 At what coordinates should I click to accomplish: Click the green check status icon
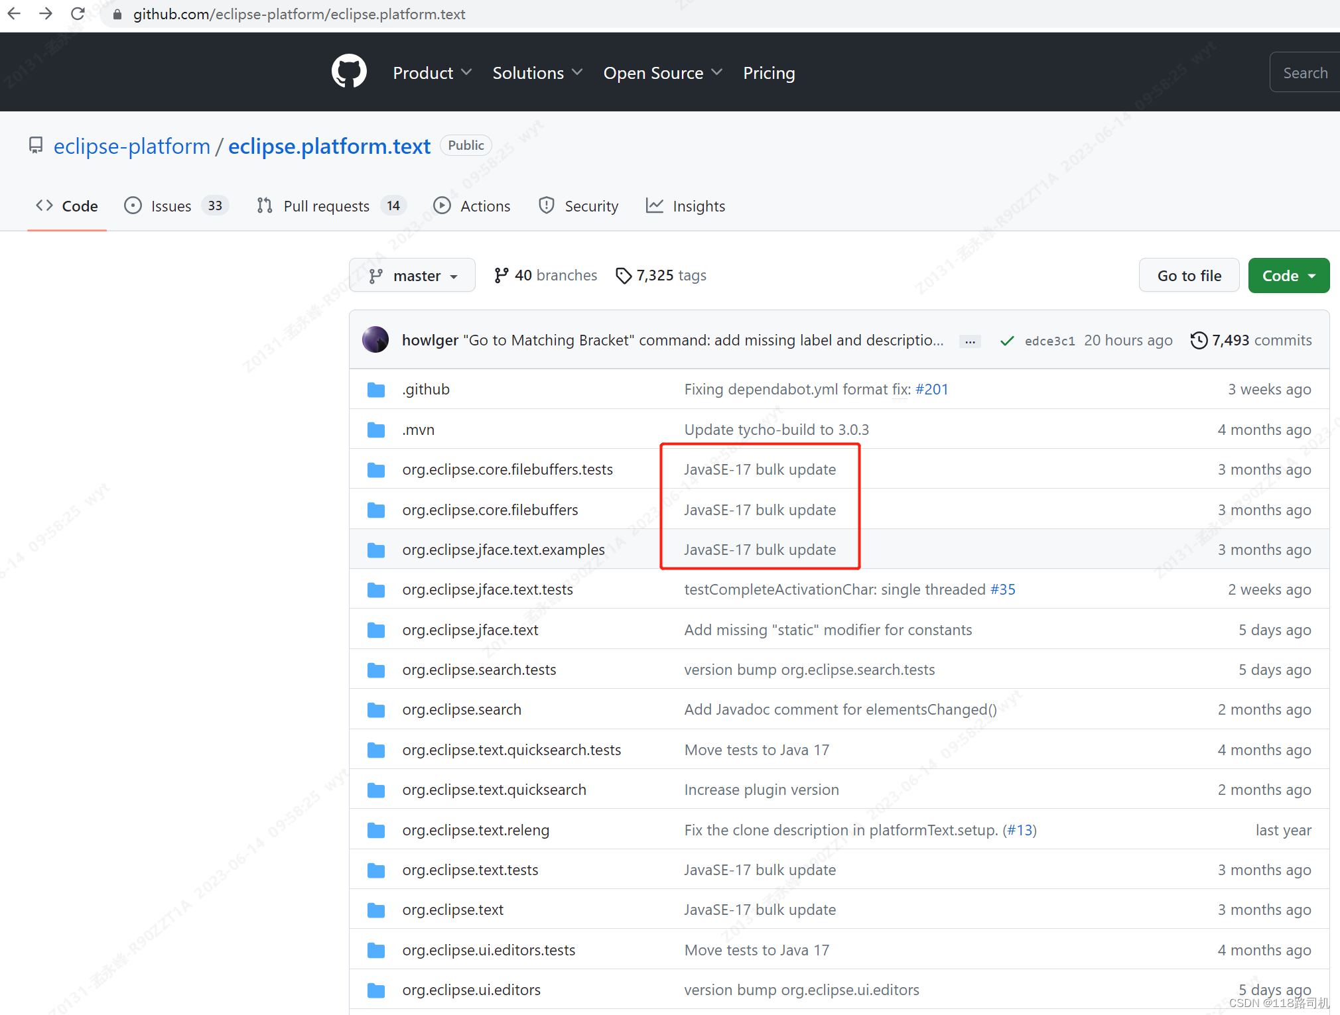(1007, 341)
